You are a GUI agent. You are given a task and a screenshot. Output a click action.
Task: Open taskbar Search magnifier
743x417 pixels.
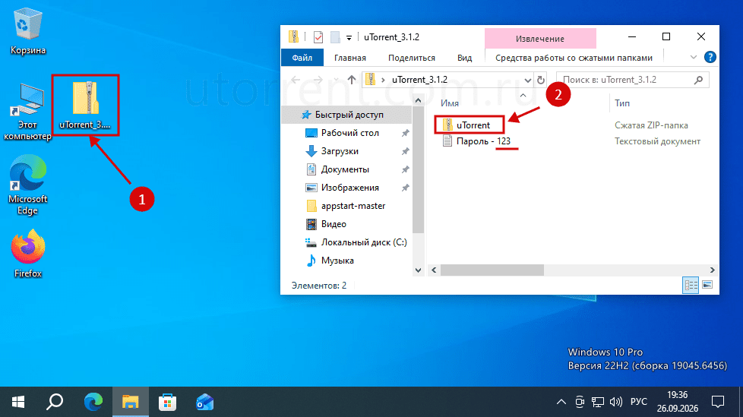55,402
